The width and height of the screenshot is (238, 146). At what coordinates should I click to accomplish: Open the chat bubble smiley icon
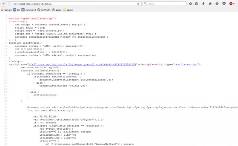coord(217,4)
